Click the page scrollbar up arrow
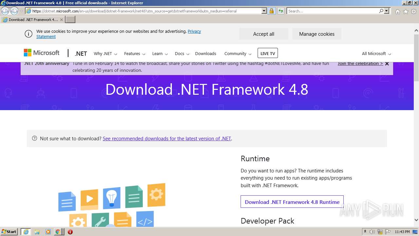 (416, 31)
